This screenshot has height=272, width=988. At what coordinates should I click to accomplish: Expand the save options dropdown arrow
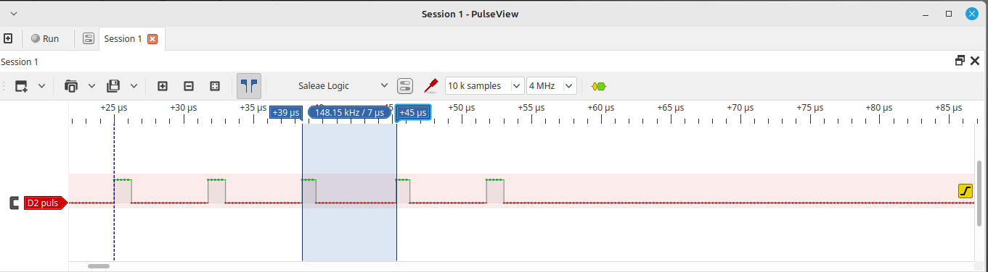click(134, 86)
